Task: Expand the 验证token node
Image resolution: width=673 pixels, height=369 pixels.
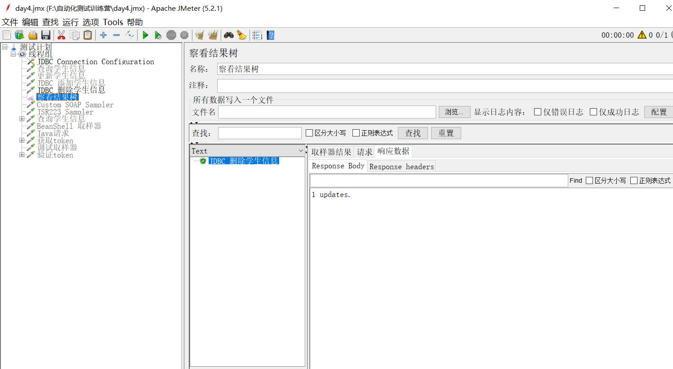Action: pos(22,155)
